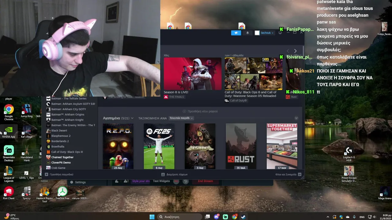Open THE FINALS Season 8 news thumbnail
392x220 pixels.
pyautogui.click(x=192, y=74)
